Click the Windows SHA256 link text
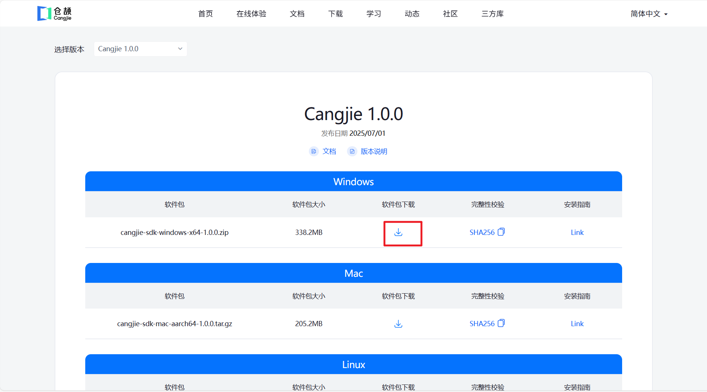The height and width of the screenshot is (392, 707). [482, 232]
